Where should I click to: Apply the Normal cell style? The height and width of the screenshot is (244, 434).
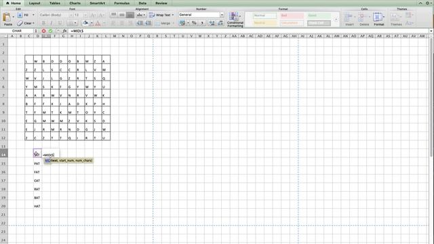(x=264, y=16)
